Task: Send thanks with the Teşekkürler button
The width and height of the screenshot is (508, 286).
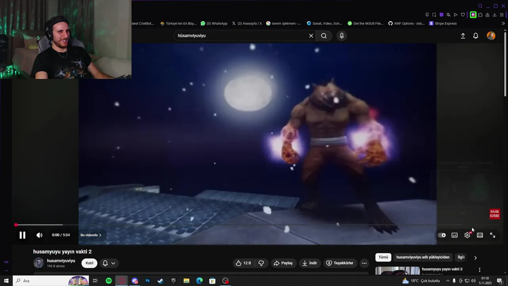Action: pos(340,263)
